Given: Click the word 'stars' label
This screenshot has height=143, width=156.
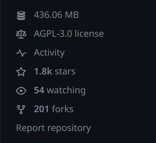Looking at the screenshot, I should [65, 72].
